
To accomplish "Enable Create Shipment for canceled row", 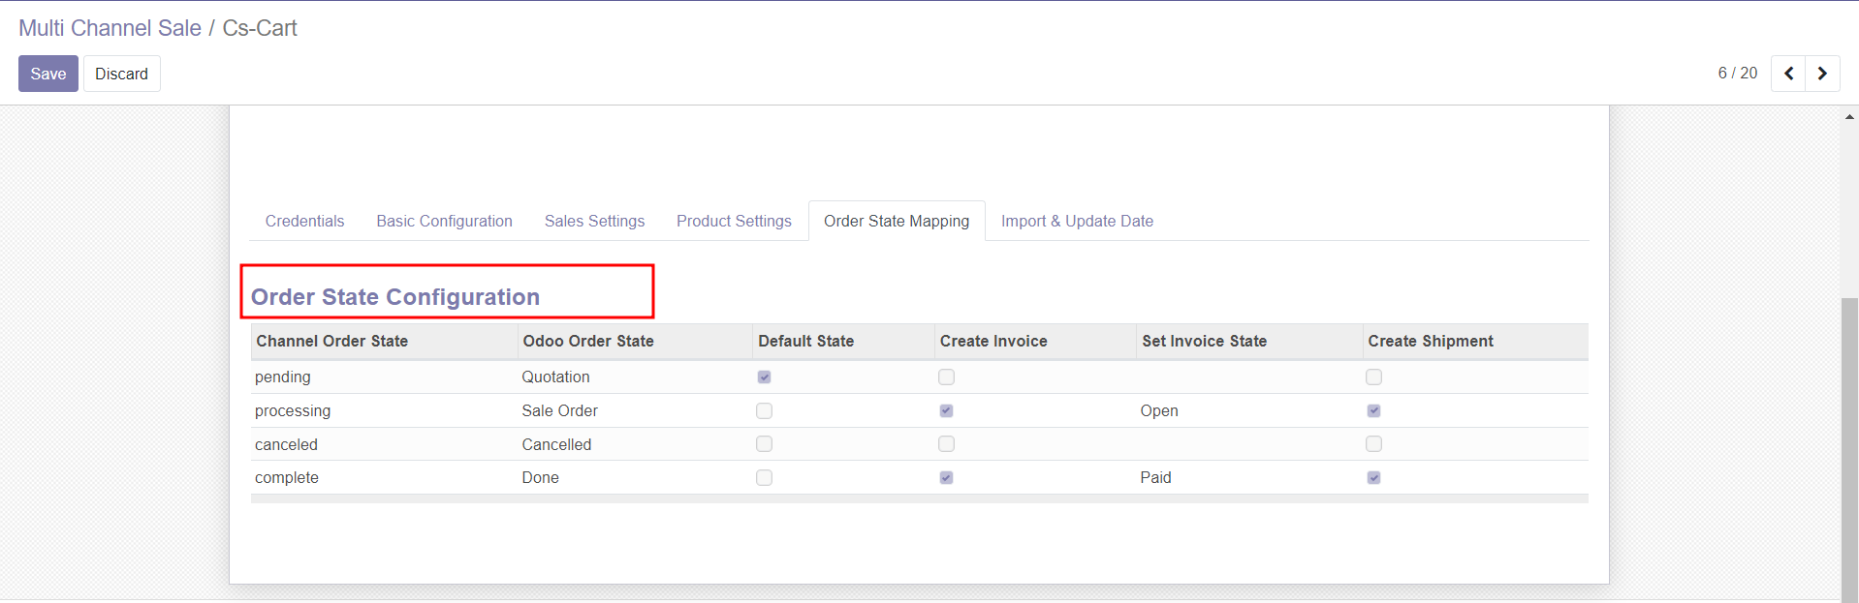I will [1373, 444].
